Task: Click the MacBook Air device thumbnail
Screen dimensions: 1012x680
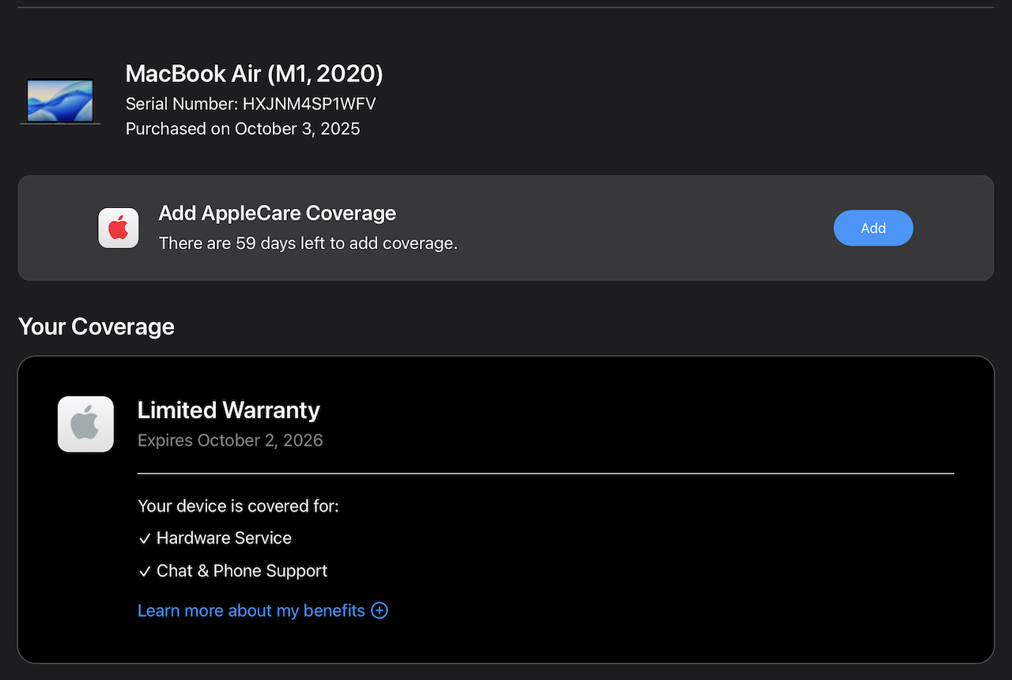Action: point(60,100)
